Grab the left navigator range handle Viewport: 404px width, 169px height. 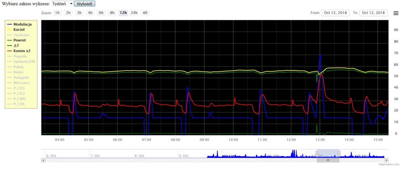click(317, 153)
